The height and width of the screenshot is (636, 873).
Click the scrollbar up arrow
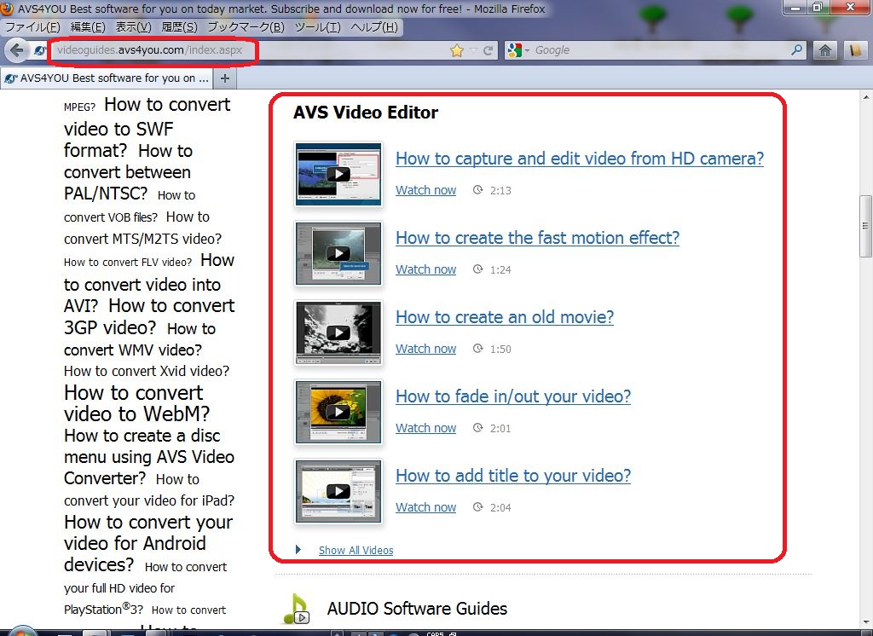pos(866,97)
